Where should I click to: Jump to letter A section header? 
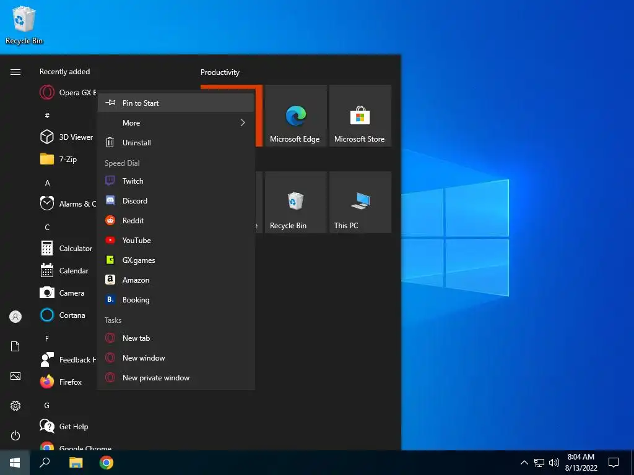[47, 183]
